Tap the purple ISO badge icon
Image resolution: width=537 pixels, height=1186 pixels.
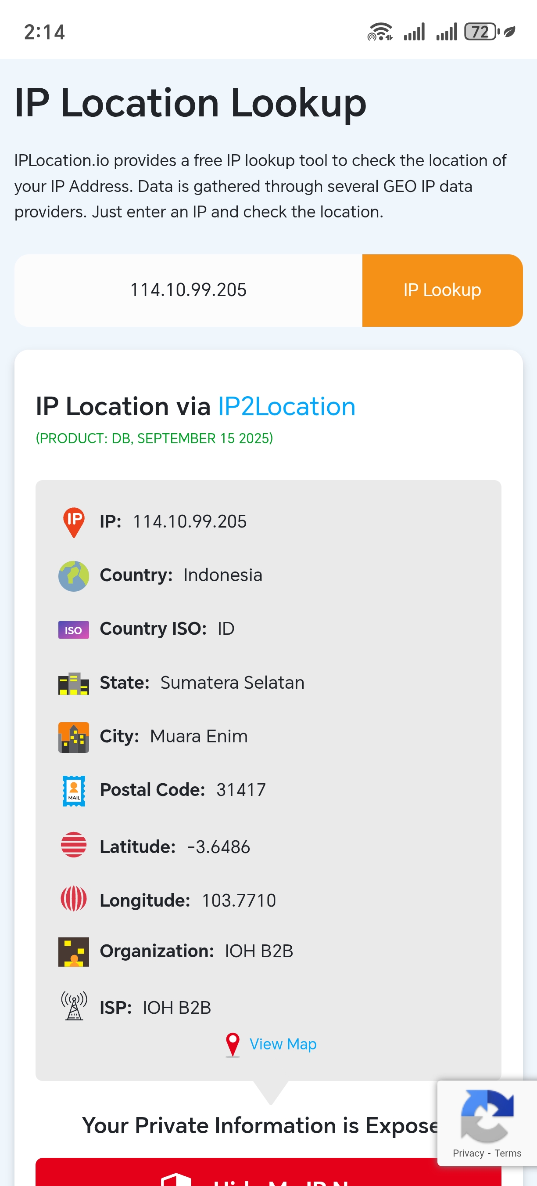74,629
